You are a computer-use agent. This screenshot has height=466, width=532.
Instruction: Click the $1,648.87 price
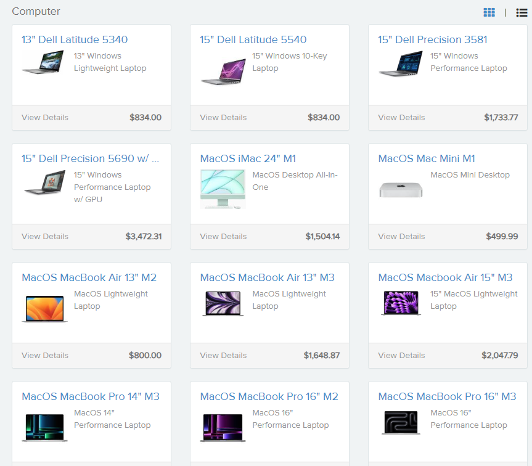click(322, 356)
